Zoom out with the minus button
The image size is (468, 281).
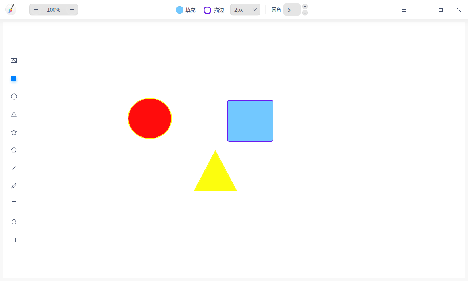tap(36, 9)
